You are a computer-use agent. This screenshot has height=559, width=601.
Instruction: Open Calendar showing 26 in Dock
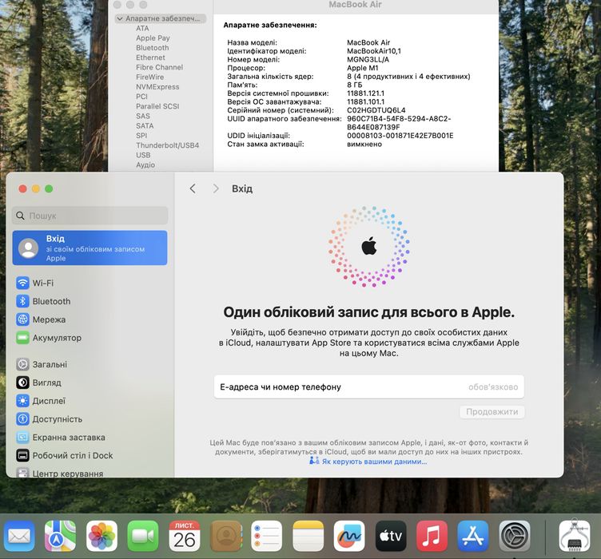[185, 536]
